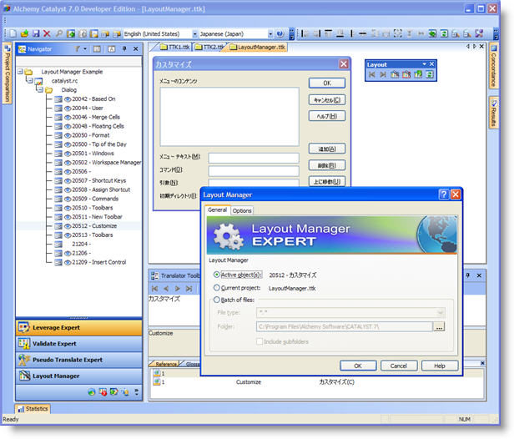
Task: Go to first segment in Translator Toolbar
Action: coord(154,289)
